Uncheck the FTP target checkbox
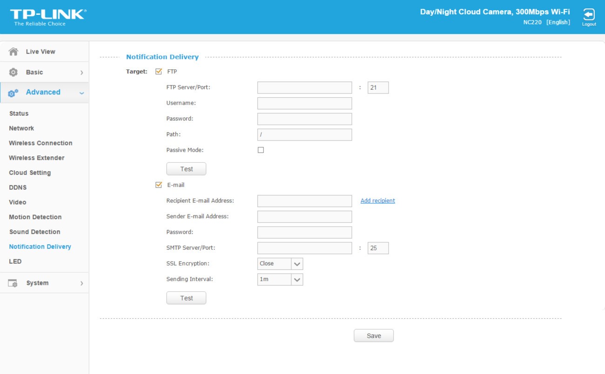This screenshot has height=374, width=605. coord(159,72)
